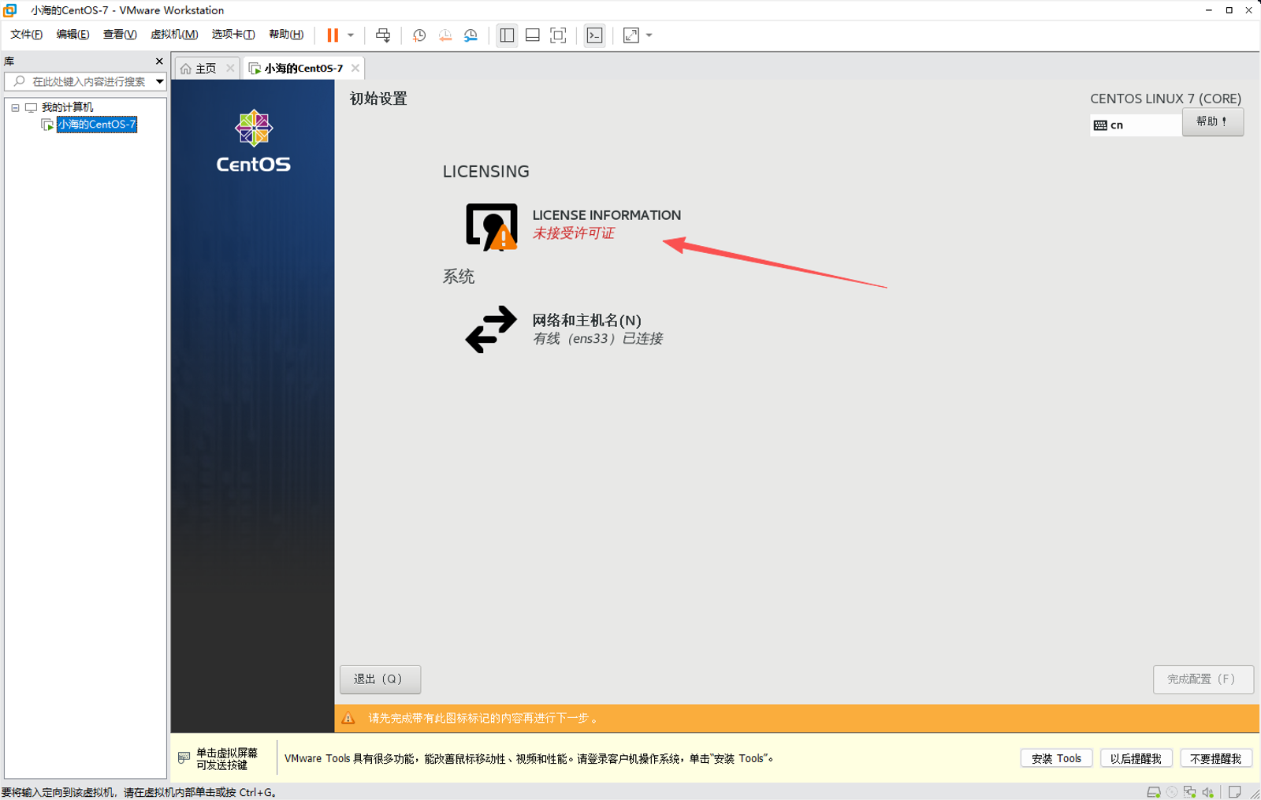Screen dimensions: 1261x800
Task: Toggle the library sidebar view icon
Action: coord(507,35)
